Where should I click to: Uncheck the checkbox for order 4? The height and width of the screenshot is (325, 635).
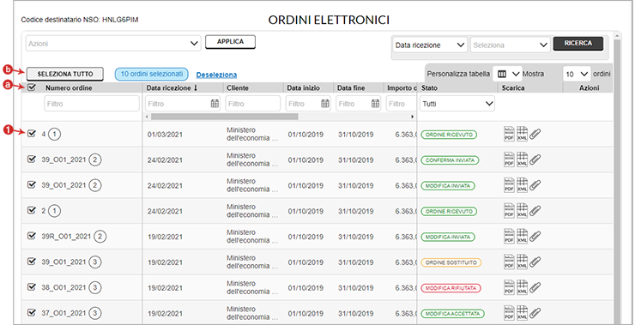[32, 133]
